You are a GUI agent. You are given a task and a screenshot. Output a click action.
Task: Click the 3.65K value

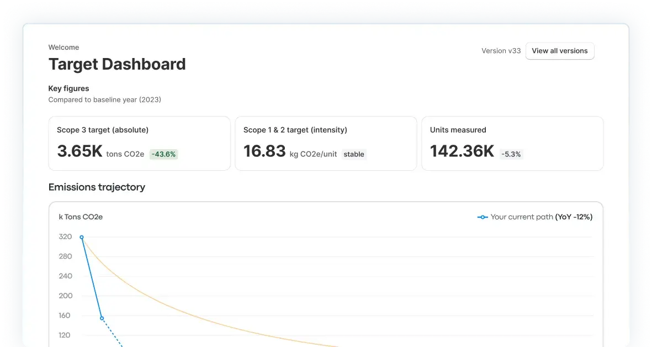79,151
